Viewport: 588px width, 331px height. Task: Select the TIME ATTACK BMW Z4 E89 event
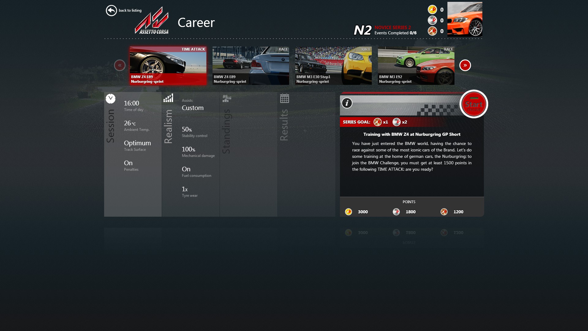pyautogui.click(x=168, y=65)
